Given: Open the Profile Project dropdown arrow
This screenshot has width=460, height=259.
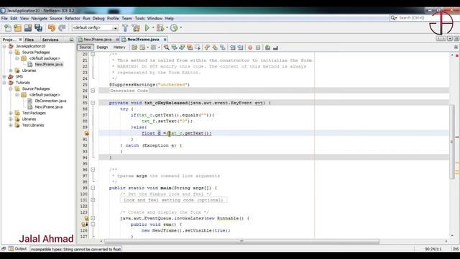Looking at the screenshot, I should coord(180,28).
